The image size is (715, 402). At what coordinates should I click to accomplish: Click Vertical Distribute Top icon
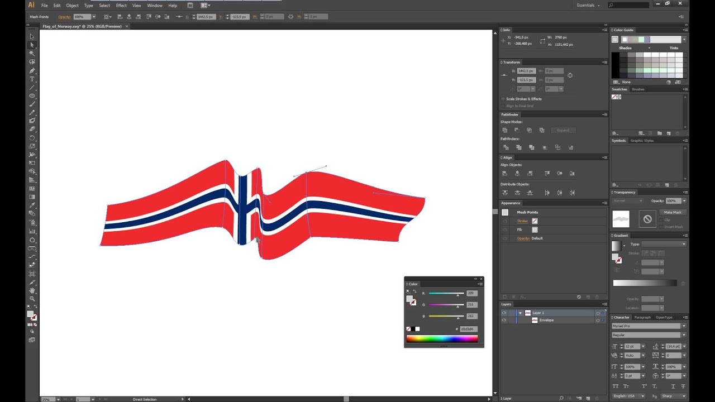coord(505,193)
